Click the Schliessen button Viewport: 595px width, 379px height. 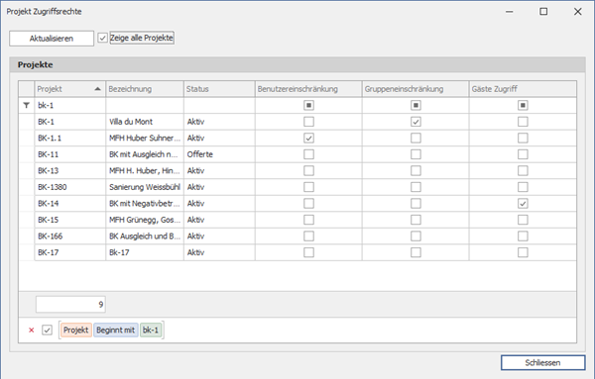[x=543, y=362]
